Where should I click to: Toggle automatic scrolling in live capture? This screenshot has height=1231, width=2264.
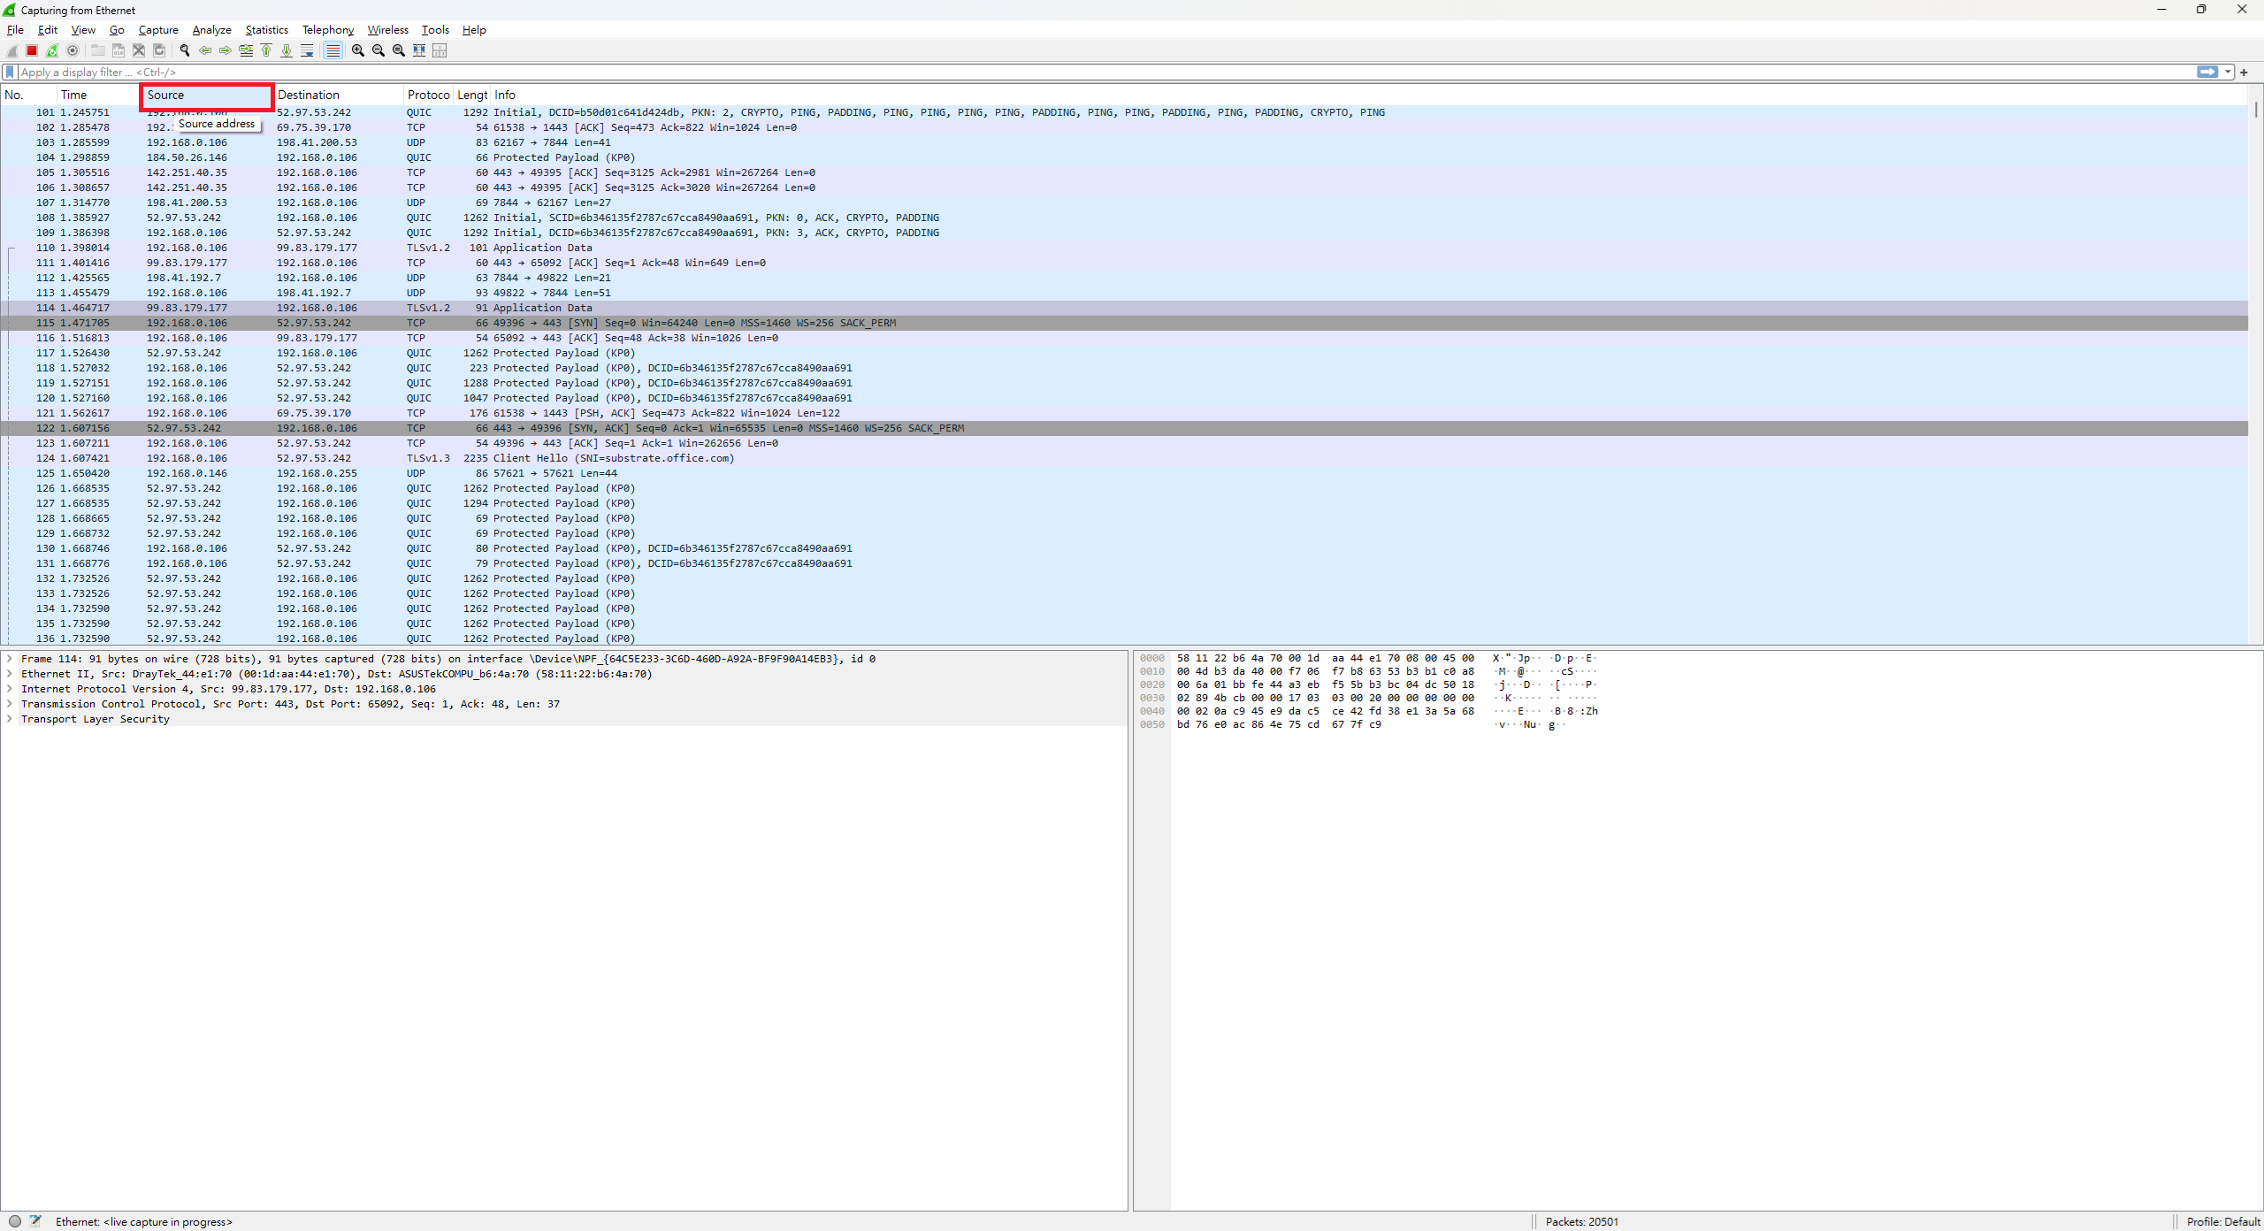click(x=307, y=50)
